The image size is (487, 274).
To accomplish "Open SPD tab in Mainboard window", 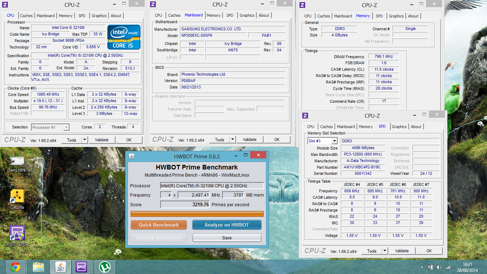I will (230, 15).
